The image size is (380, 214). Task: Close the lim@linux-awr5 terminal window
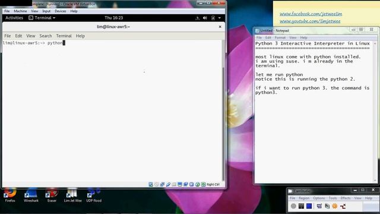pos(220,27)
